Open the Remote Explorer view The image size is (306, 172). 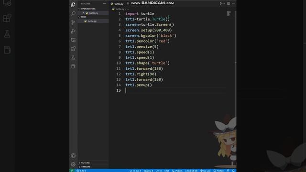coord(73,40)
